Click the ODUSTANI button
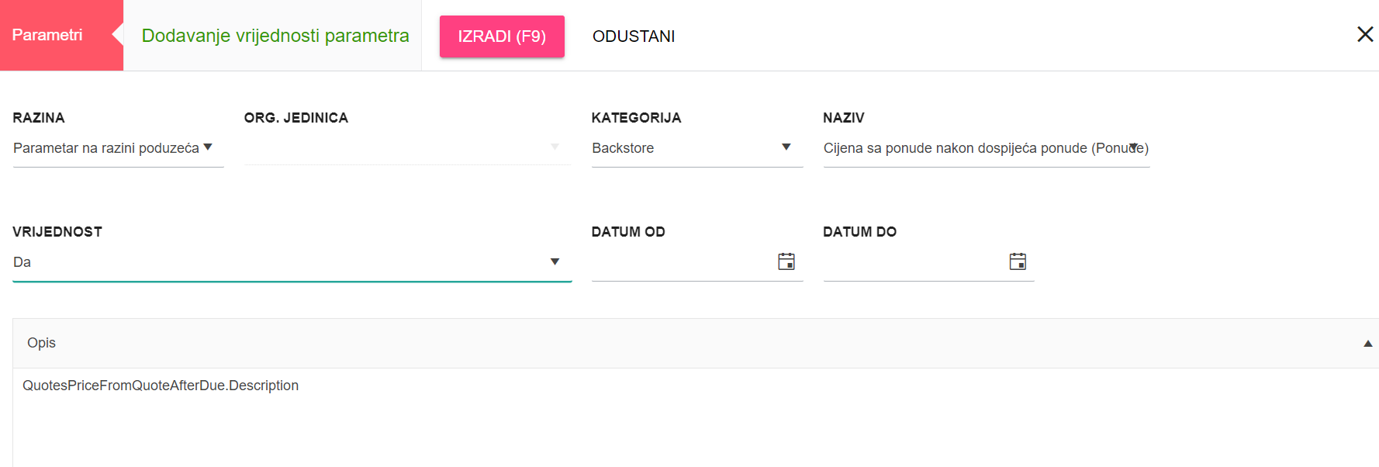Image resolution: width=1379 pixels, height=467 pixels. coord(634,36)
